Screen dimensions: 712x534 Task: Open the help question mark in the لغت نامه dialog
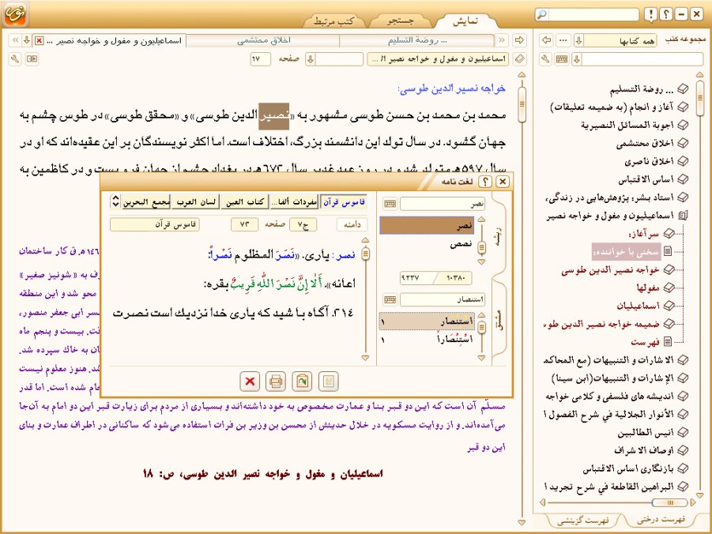[x=485, y=182]
